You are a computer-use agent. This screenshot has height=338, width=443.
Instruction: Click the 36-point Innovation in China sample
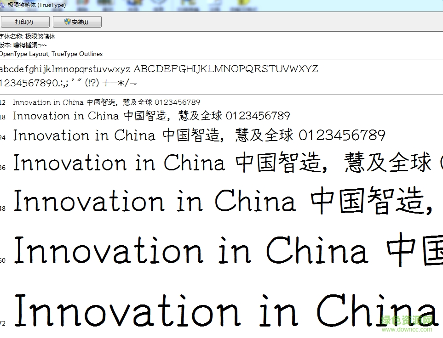(x=228, y=162)
